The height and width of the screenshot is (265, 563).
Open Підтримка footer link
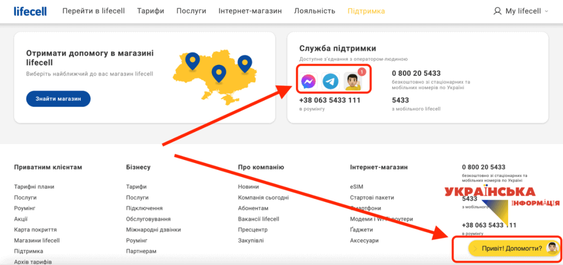29,251
